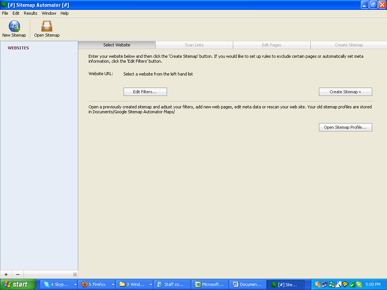
Task: Click the Sitemap Automator title bar icon
Action: point(4,5)
